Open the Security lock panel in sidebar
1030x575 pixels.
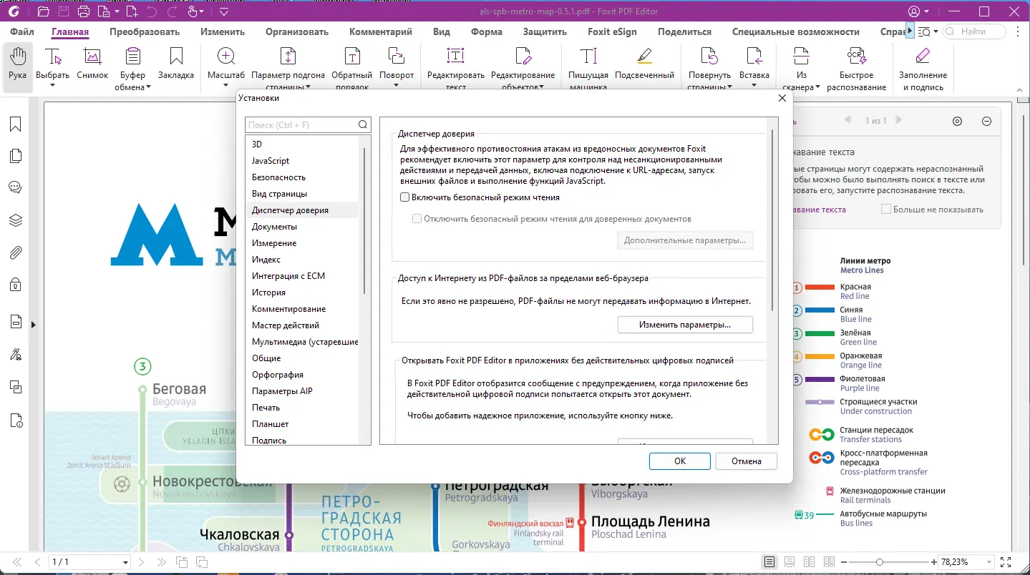pos(15,285)
